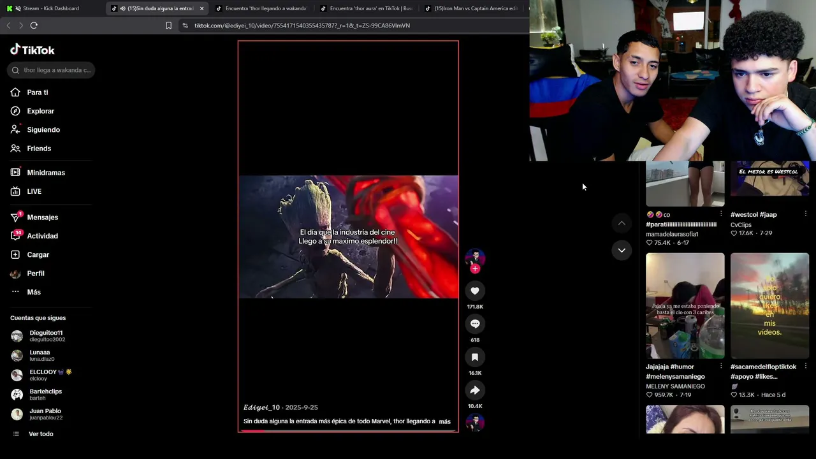Screen dimensions: 816x459
Task: Go to the previous video with up arrow
Action: (x=622, y=223)
